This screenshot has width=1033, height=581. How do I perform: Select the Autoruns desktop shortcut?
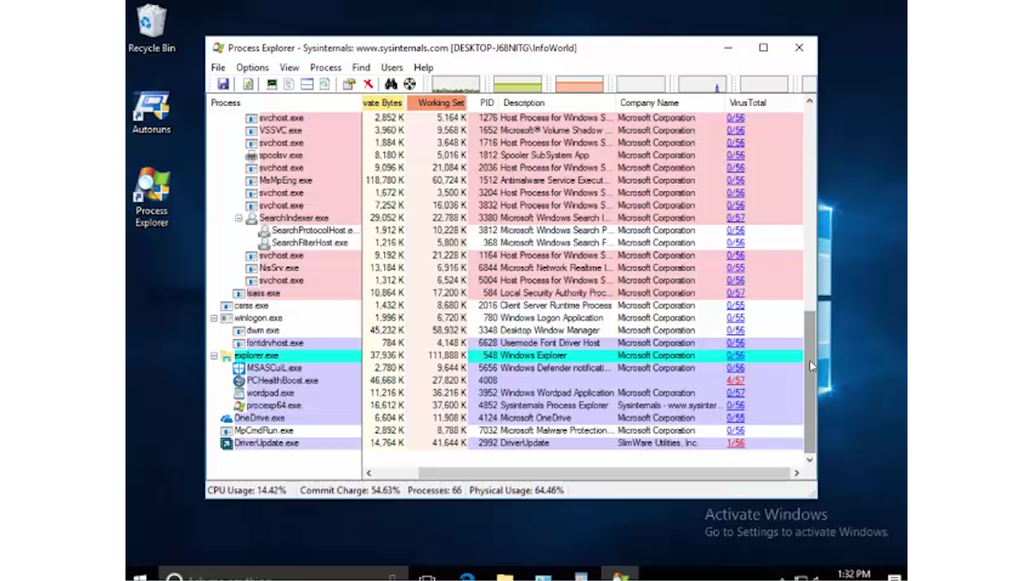[x=152, y=112]
